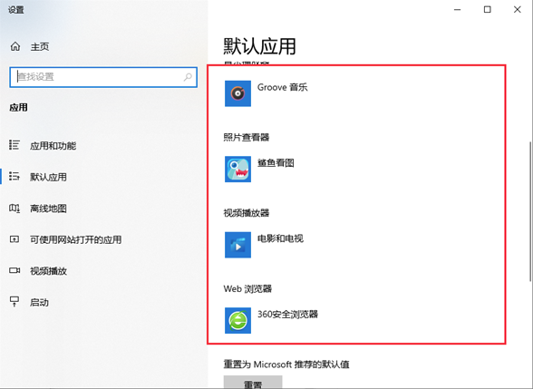The width and height of the screenshot is (533, 389).
Task: Click the 重置 button
Action: click(253, 383)
